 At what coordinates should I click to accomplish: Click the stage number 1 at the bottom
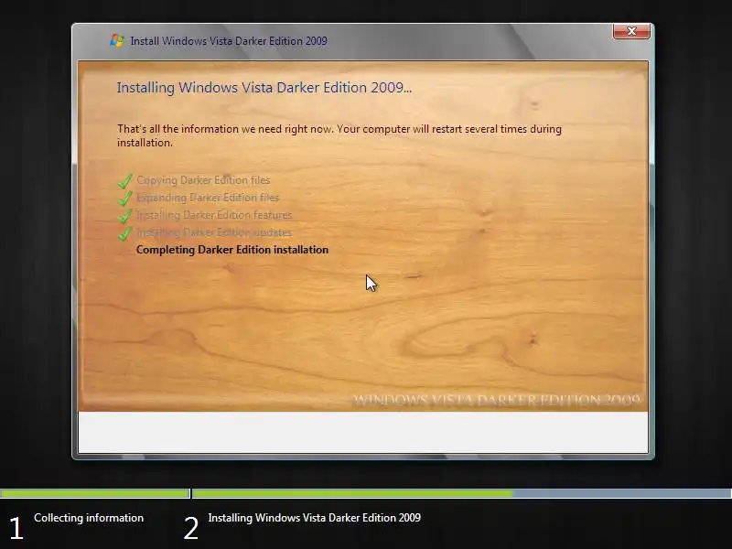coord(16,529)
